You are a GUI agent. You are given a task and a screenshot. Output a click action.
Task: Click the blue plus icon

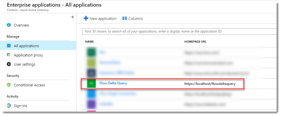tap(86, 18)
